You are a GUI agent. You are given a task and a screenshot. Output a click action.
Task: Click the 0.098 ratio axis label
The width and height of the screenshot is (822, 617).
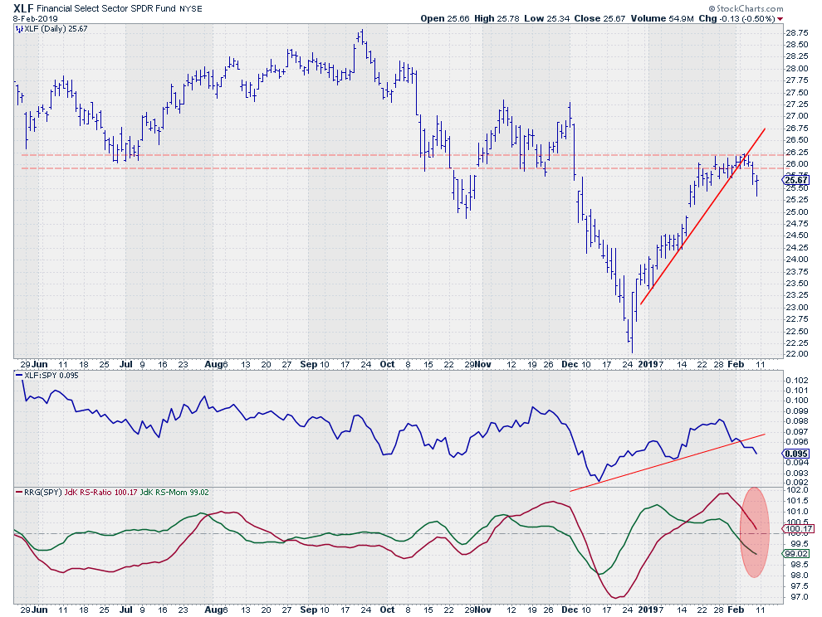(x=797, y=421)
